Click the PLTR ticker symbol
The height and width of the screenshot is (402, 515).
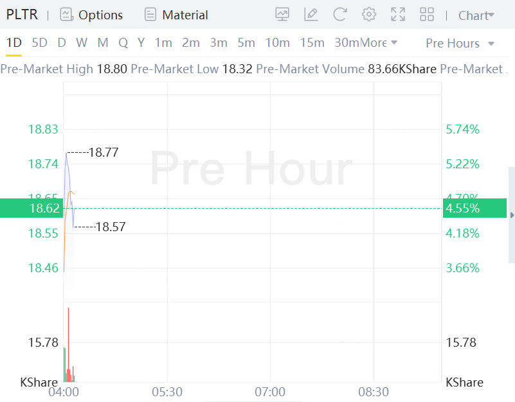(x=22, y=15)
